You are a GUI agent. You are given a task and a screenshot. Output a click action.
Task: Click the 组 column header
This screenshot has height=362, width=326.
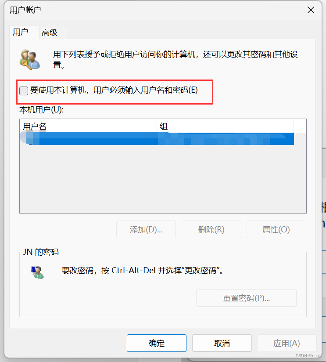[x=225, y=126]
